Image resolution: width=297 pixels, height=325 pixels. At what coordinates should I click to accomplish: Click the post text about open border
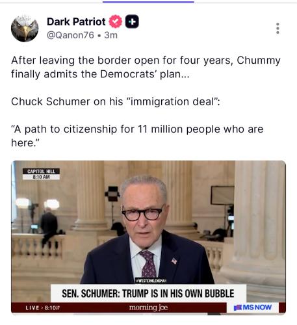[146, 67]
